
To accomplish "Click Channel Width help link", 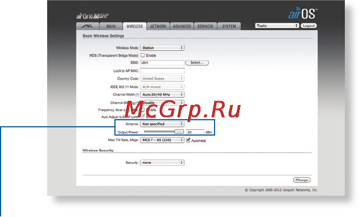I will (137, 94).
